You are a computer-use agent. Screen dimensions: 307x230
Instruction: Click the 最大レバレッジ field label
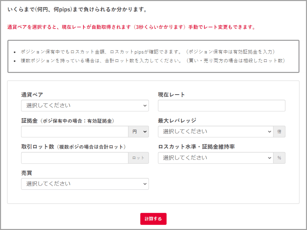177,121
